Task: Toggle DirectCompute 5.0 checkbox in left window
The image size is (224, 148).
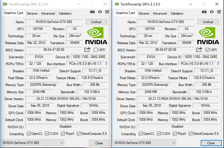Action: (79, 134)
